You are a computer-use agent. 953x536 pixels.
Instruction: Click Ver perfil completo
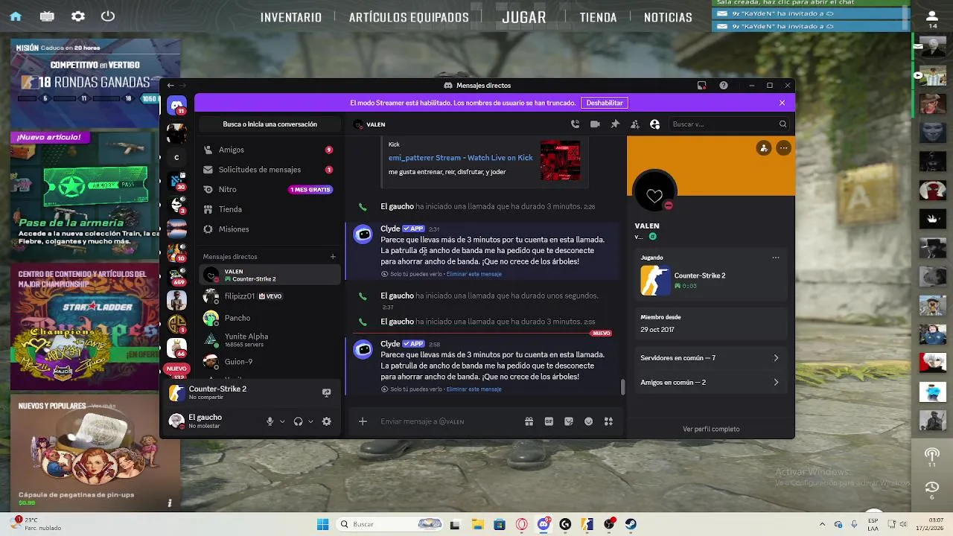click(711, 429)
